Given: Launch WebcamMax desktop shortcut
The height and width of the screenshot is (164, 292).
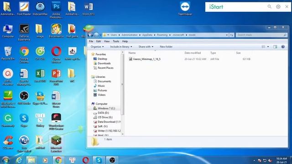Looking at the screenshot, I should coord(40,9).
